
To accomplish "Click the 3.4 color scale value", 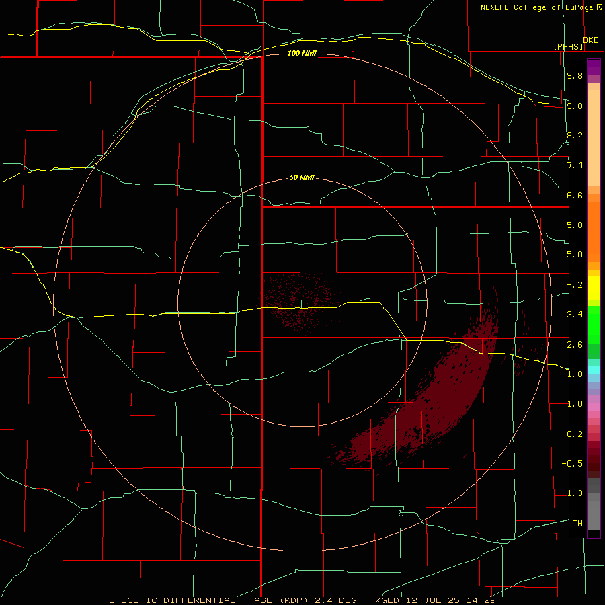I will (575, 315).
